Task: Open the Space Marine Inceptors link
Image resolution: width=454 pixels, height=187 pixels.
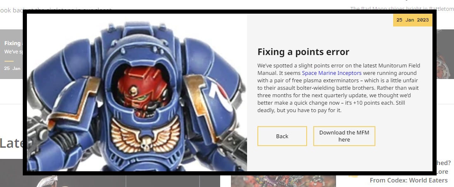Action: [x=331, y=73]
